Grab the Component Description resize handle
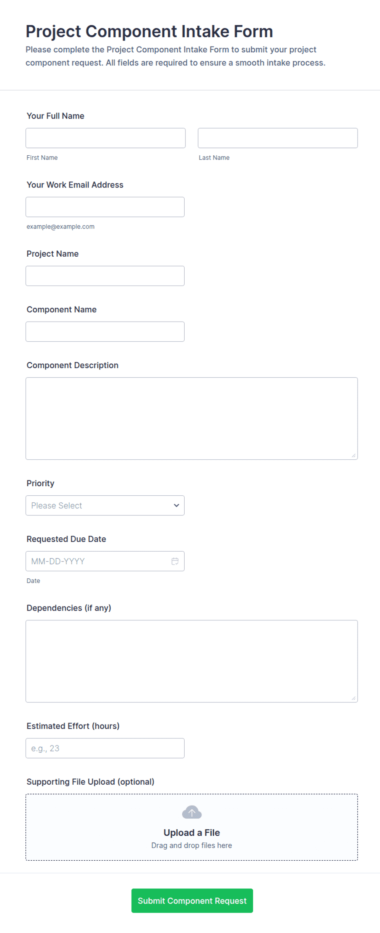This screenshot has height=933, width=380. click(x=353, y=455)
